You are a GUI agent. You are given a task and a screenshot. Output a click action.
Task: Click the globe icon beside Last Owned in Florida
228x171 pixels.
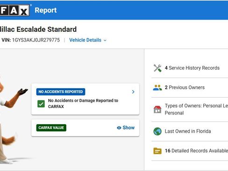point(157,131)
